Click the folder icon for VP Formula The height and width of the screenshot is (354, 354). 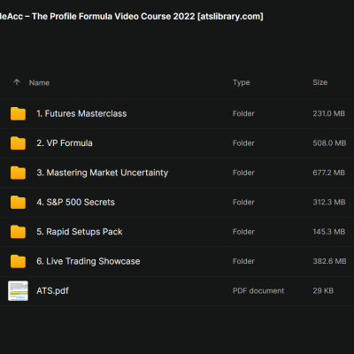18,143
